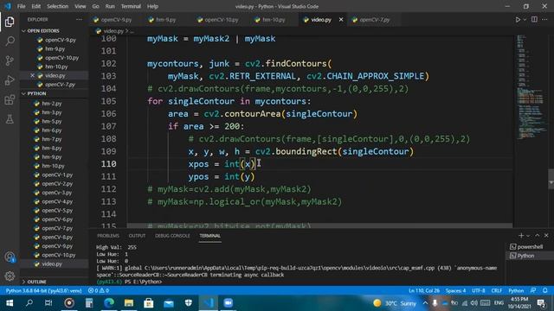
Task: Add a new terminal with plus icon
Action: coord(521,236)
